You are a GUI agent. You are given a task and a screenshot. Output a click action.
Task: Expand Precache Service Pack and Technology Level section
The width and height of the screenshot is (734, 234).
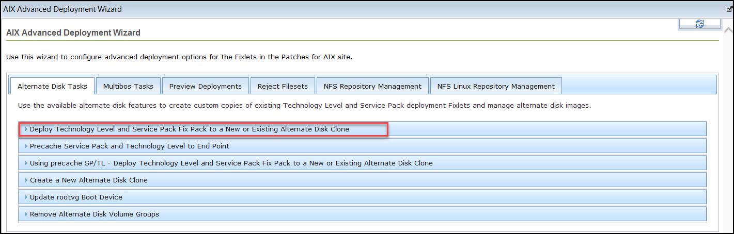coord(363,146)
